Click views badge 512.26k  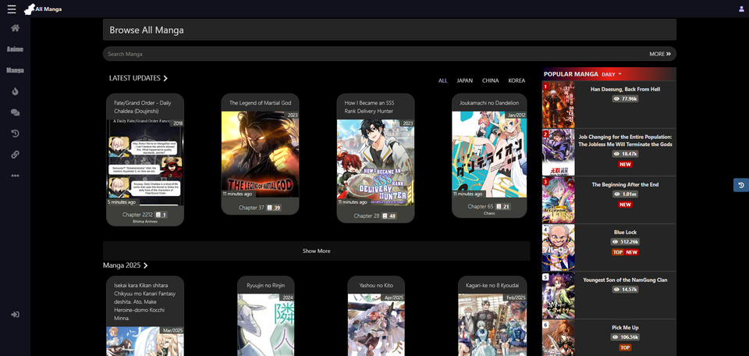[625, 242]
